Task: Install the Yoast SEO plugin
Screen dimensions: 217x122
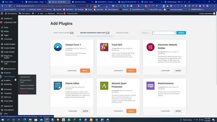Action: (x=131, y=70)
